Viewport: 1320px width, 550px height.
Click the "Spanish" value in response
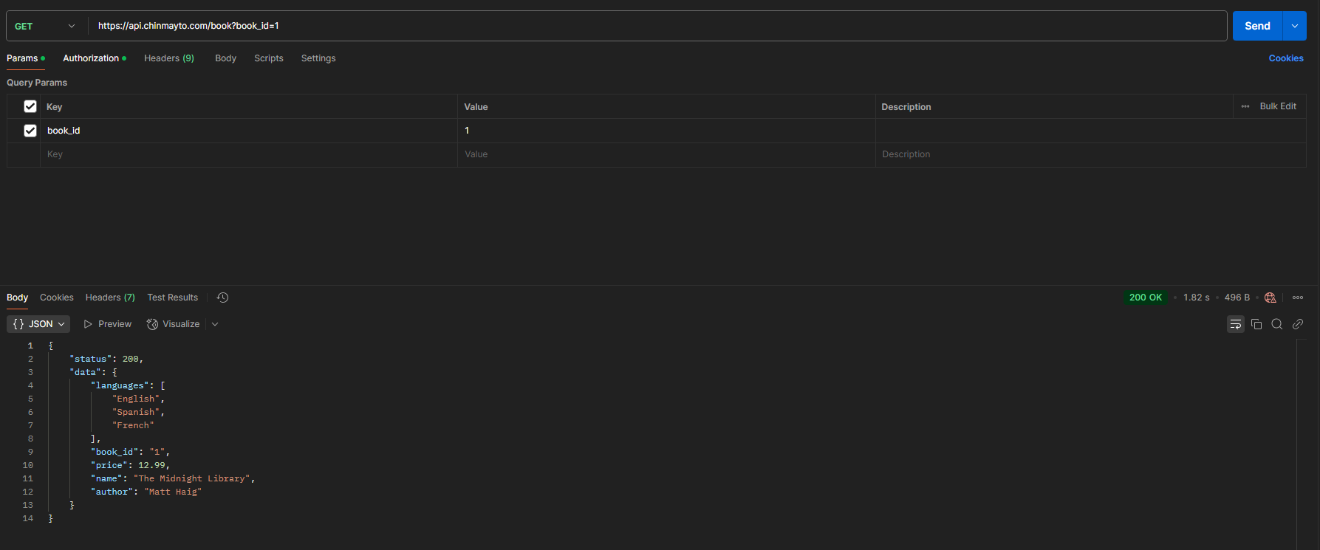[x=136, y=412]
